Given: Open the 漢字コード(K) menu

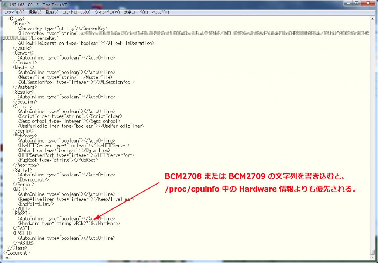Looking at the screenshot, I should point(136,12).
